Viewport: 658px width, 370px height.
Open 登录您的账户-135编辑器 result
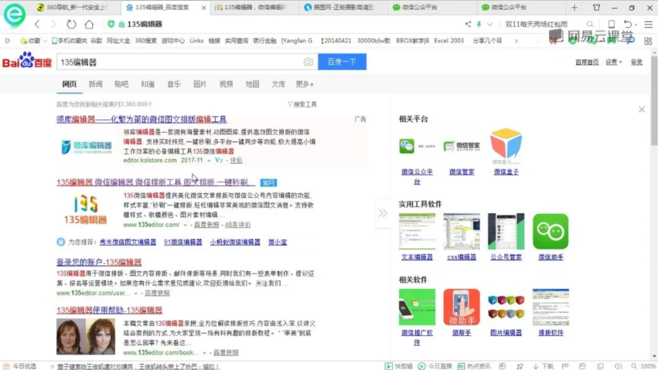[x=99, y=262]
